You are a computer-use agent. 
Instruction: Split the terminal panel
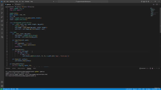point(150,68)
